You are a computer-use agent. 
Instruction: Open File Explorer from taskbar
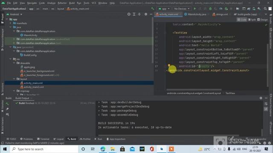click(x=113, y=149)
